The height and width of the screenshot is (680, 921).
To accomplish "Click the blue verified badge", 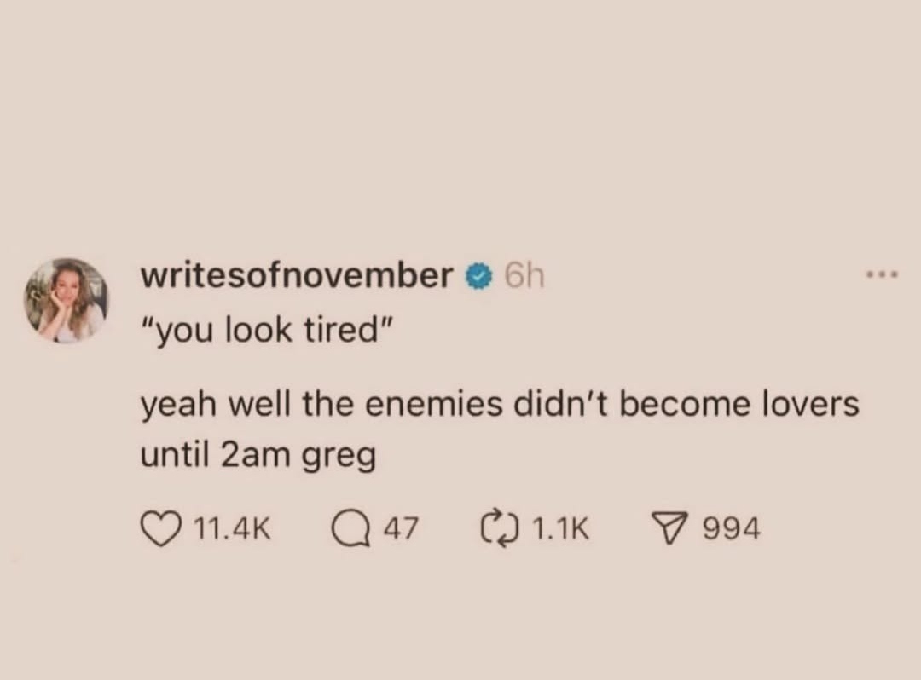I will [x=478, y=276].
